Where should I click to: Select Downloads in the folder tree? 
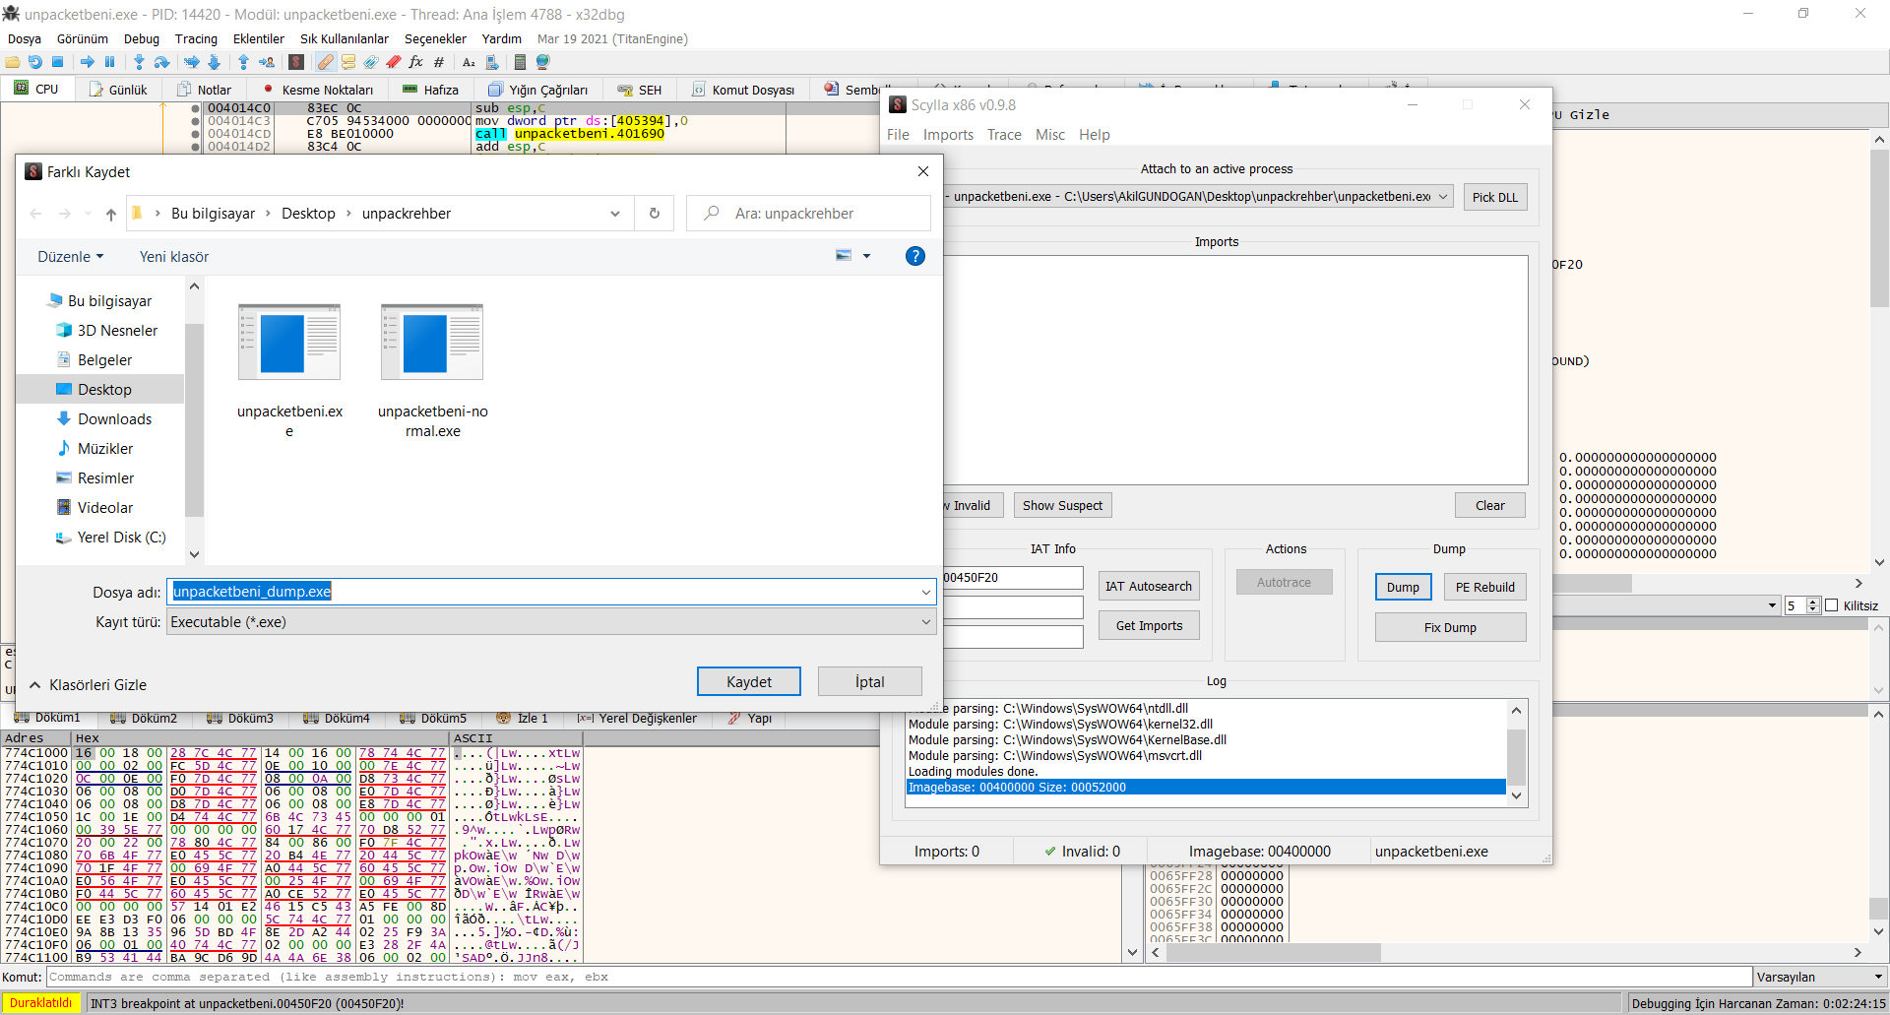[x=114, y=419]
